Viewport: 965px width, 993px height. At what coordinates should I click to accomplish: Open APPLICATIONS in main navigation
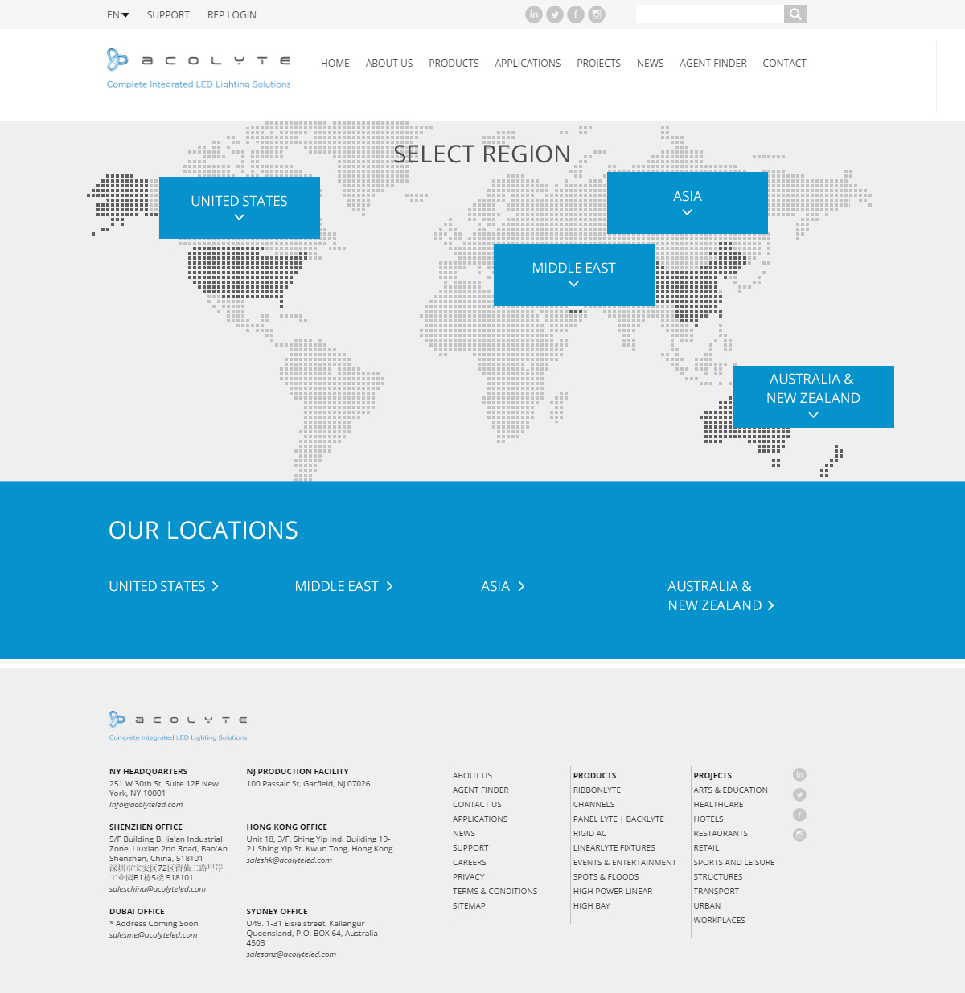point(528,64)
